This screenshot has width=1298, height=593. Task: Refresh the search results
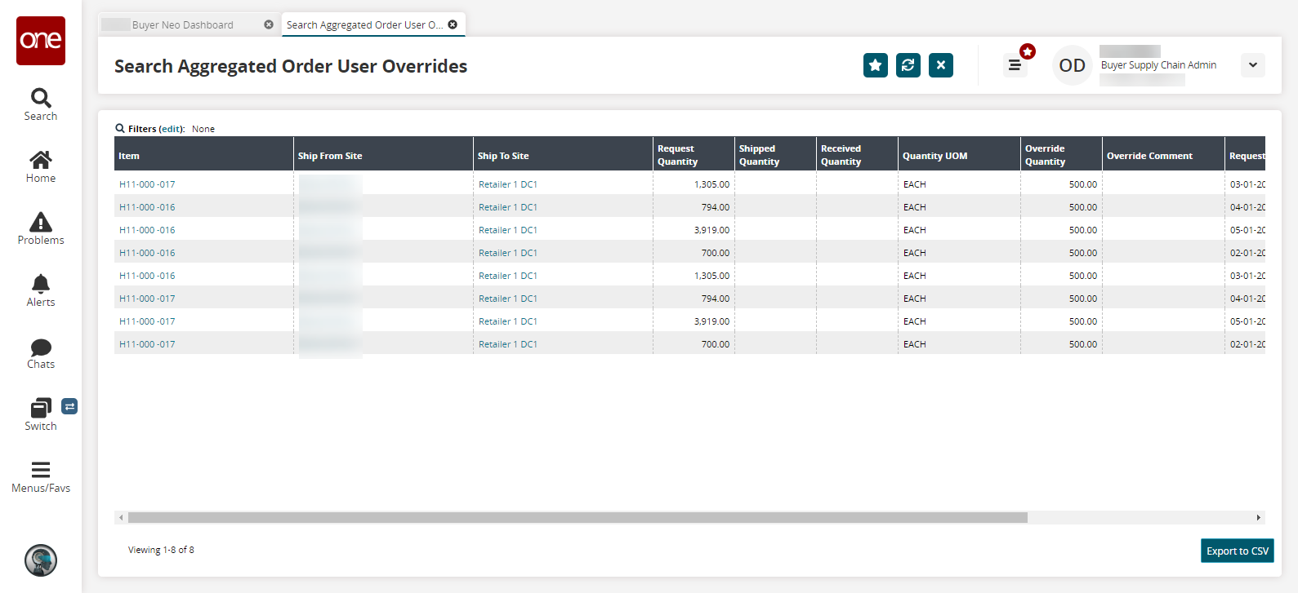(x=908, y=65)
